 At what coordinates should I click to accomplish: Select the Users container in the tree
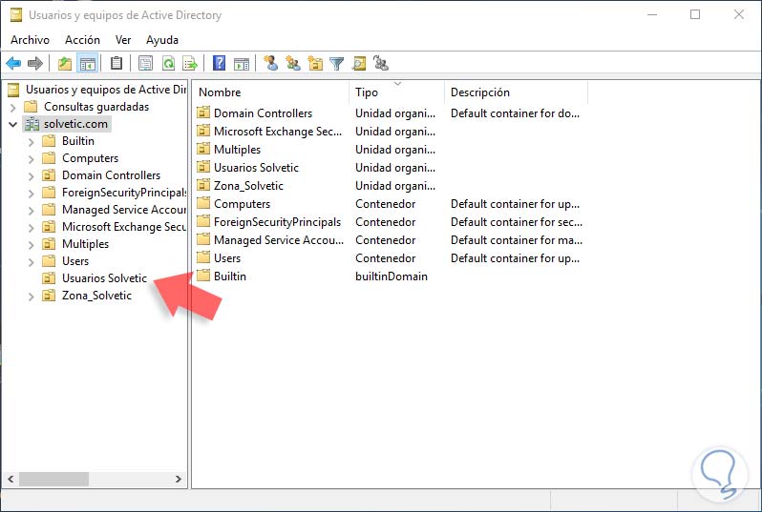pyautogui.click(x=75, y=261)
